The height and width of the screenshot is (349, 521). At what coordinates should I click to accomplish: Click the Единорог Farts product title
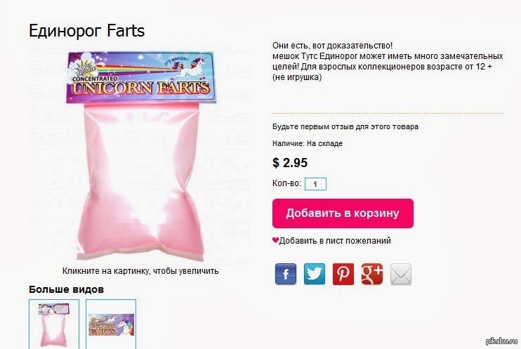click(x=87, y=31)
